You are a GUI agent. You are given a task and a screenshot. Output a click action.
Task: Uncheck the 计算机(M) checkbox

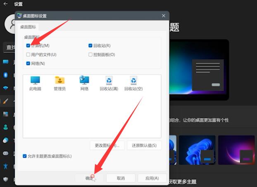pos(28,46)
